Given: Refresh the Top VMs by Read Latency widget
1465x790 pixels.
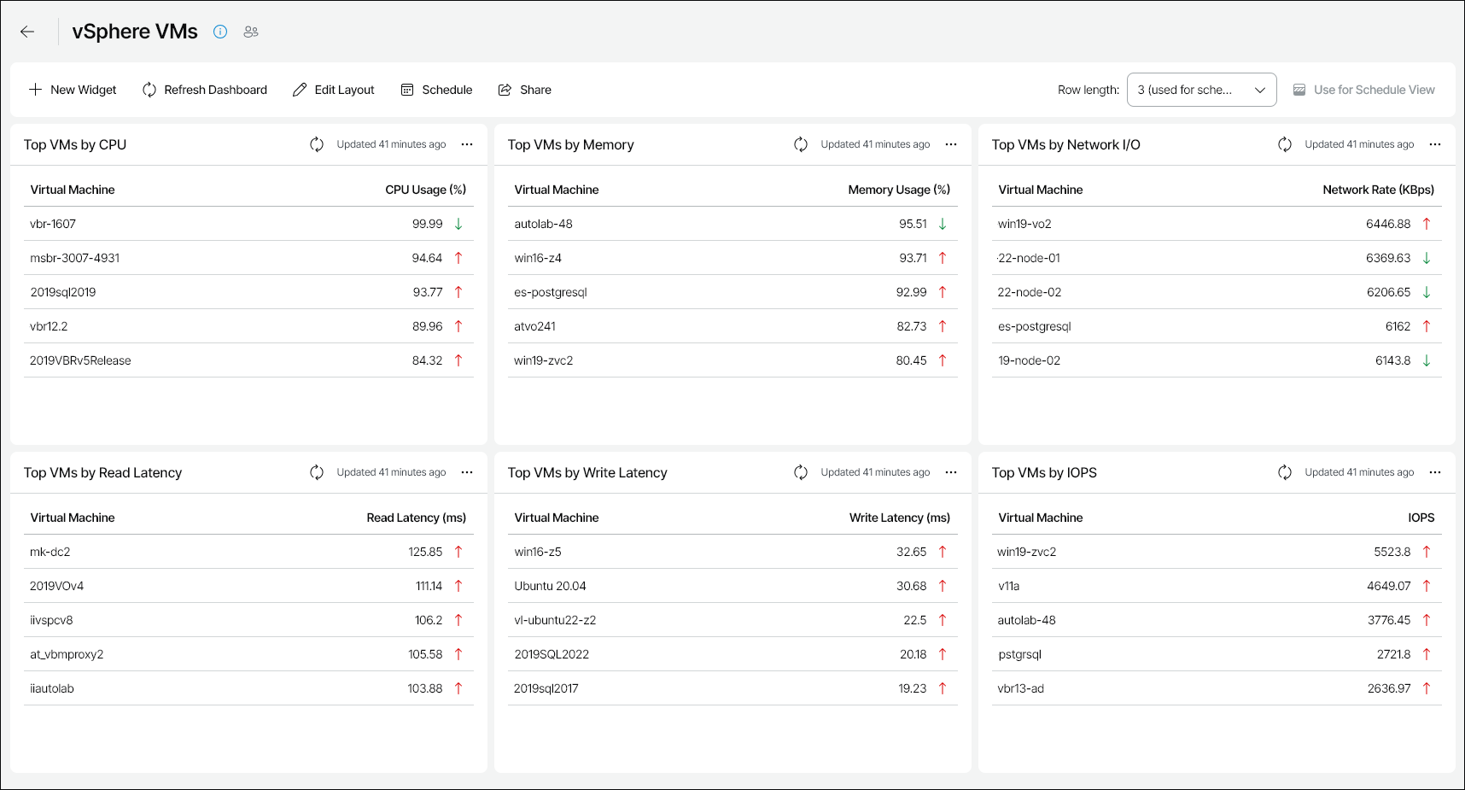Looking at the screenshot, I should pyautogui.click(x=317, y=472).
